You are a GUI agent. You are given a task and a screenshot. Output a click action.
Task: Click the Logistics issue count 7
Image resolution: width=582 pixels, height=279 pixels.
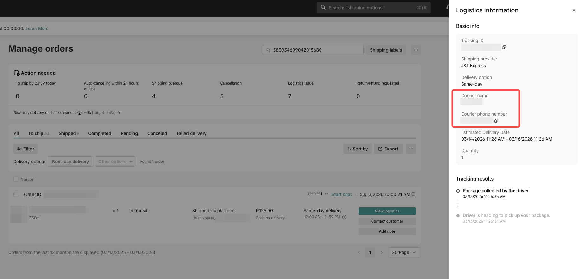(x=290, y=96)
